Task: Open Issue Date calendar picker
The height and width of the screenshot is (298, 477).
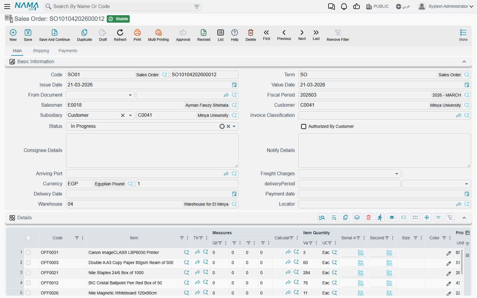Action: [234, 85]
